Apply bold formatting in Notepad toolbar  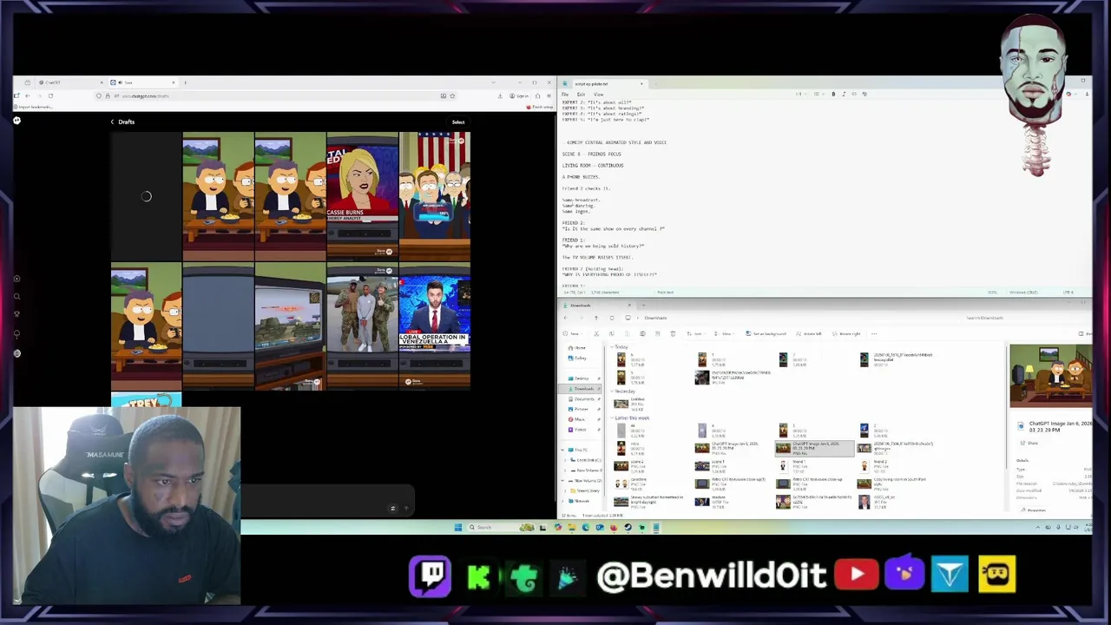coord(833,94)
